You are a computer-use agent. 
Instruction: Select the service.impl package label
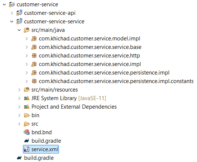90,64
